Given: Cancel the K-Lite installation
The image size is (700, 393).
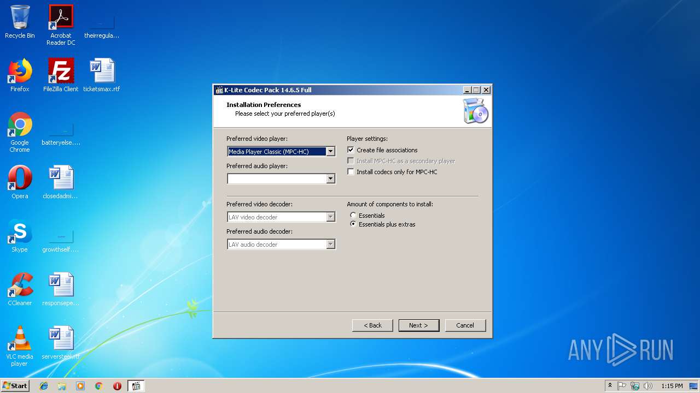Looking at the screenshot, I should point(465,325).
